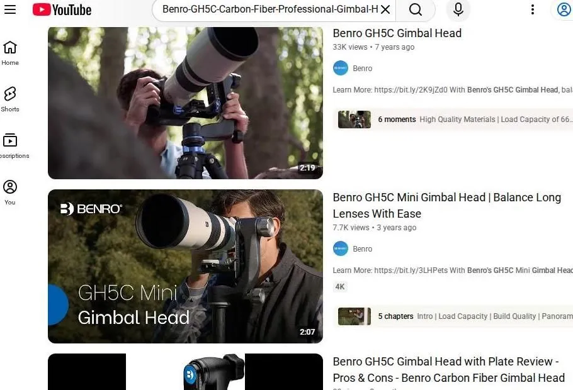
Task: Click the '4K' badge
Action: 340,287
